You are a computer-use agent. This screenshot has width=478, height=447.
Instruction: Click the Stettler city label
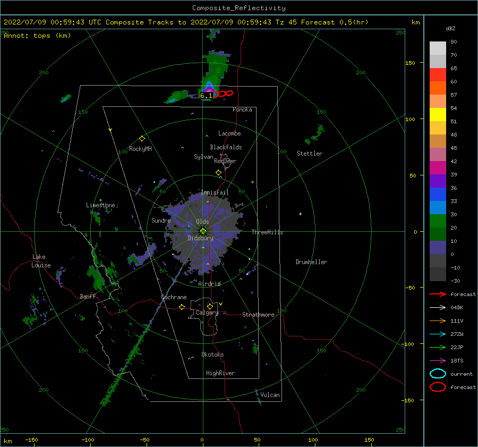(x=310, y=154)
